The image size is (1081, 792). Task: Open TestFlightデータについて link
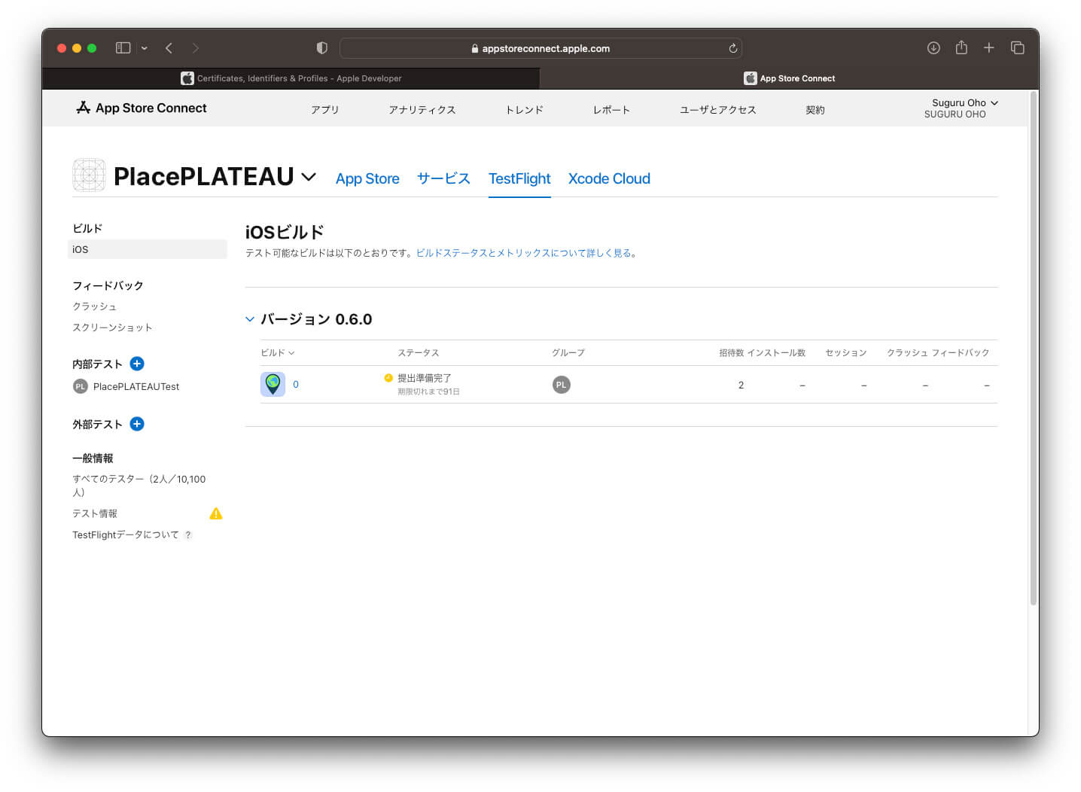126,535
